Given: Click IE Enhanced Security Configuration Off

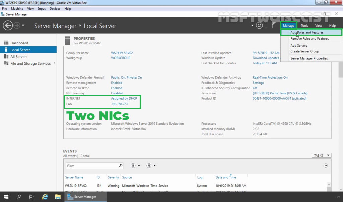Looking at the screenshot, I should tap(255, 88).
